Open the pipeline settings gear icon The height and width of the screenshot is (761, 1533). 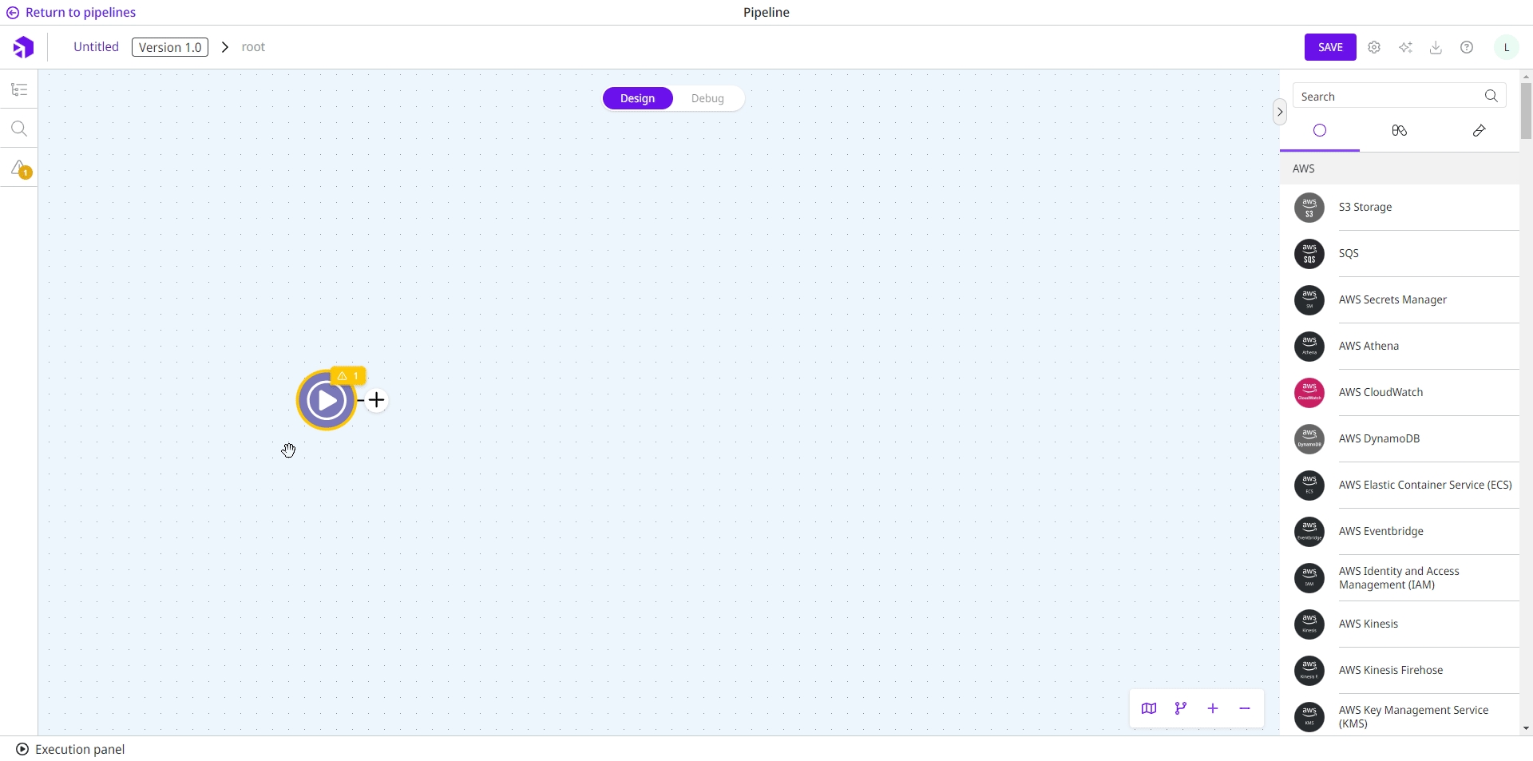[x=1374, y=47]
